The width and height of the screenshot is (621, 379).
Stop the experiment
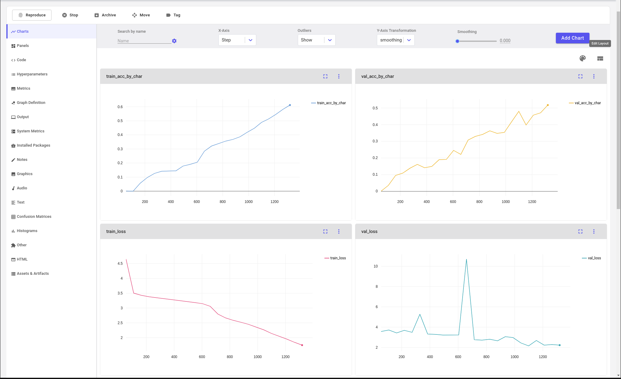point(70,15)
